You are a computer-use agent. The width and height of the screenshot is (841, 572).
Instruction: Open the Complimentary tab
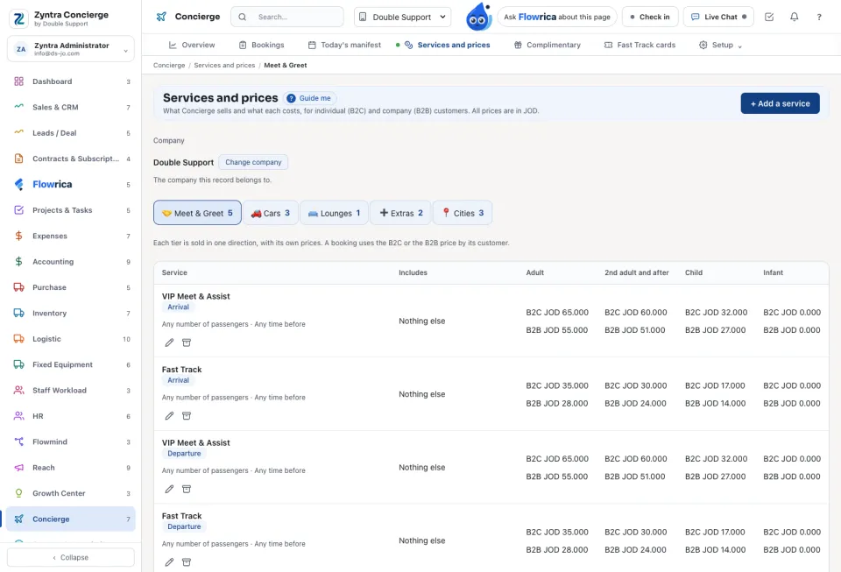tap(547, 45)
